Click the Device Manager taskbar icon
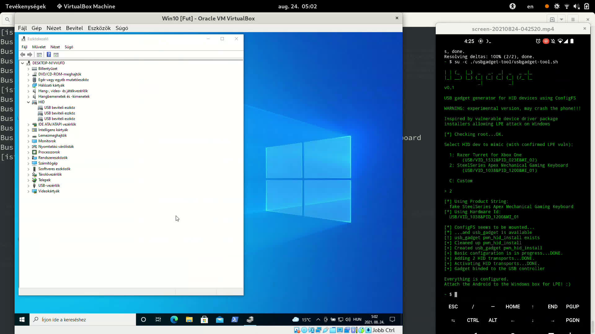The width and height of the screenshot is (595, 334). (250, 319)
